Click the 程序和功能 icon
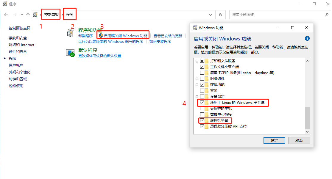The width and height of the screenshot is (332, 179). (x=70, y=33)
